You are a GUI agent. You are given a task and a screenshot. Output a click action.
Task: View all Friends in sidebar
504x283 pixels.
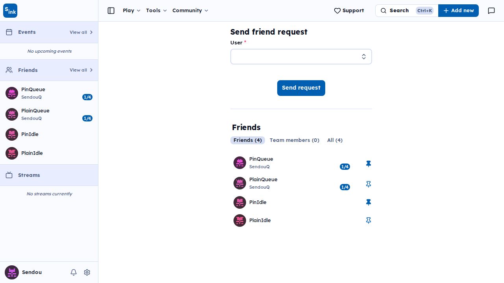pyautogui.click(x=81, y=70)
